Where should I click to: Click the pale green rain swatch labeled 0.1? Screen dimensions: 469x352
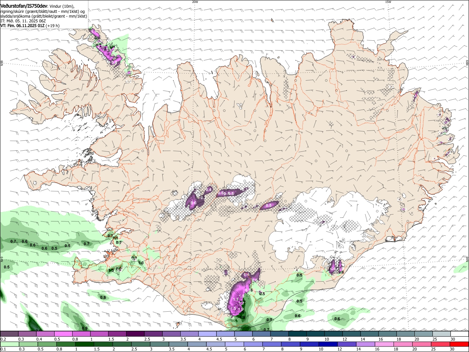pyautogui.click(x=9, y=344)
